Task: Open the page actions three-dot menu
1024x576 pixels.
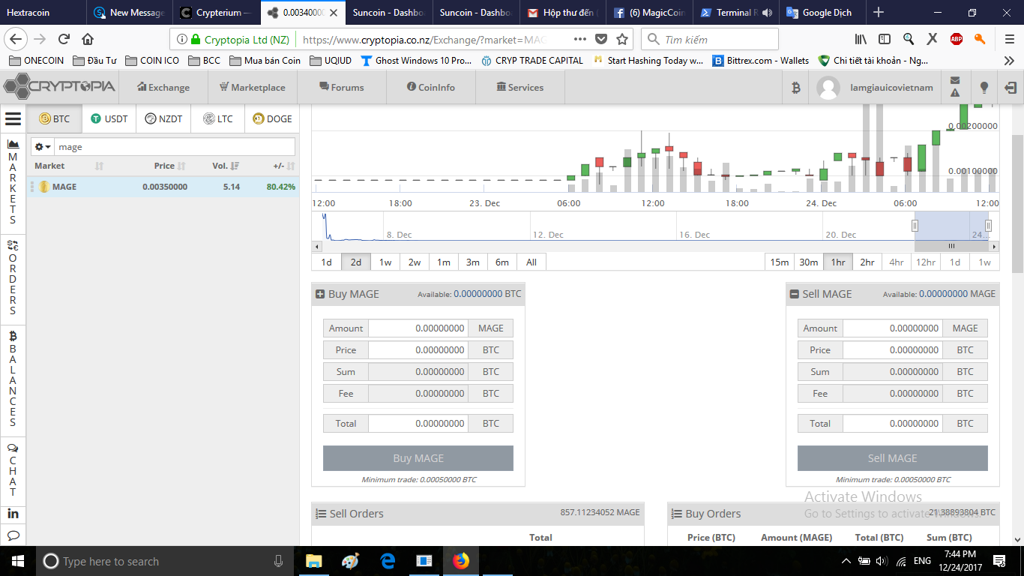Action: 580,39
